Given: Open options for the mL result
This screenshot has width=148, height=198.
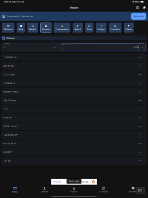Looking at the screenshot, I should [x=140, y=57].
